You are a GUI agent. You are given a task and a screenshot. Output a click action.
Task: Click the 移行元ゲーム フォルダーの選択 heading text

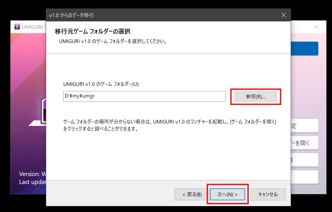pyautogui.click(x=93, y=31)
